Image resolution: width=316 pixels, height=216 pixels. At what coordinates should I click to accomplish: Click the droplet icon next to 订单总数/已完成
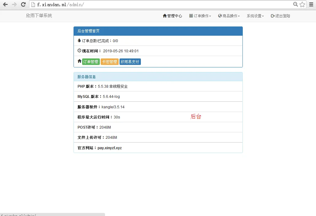(x=79, y=41)
